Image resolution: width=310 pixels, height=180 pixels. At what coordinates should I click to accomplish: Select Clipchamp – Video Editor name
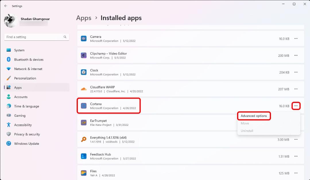tap(108, 54)
